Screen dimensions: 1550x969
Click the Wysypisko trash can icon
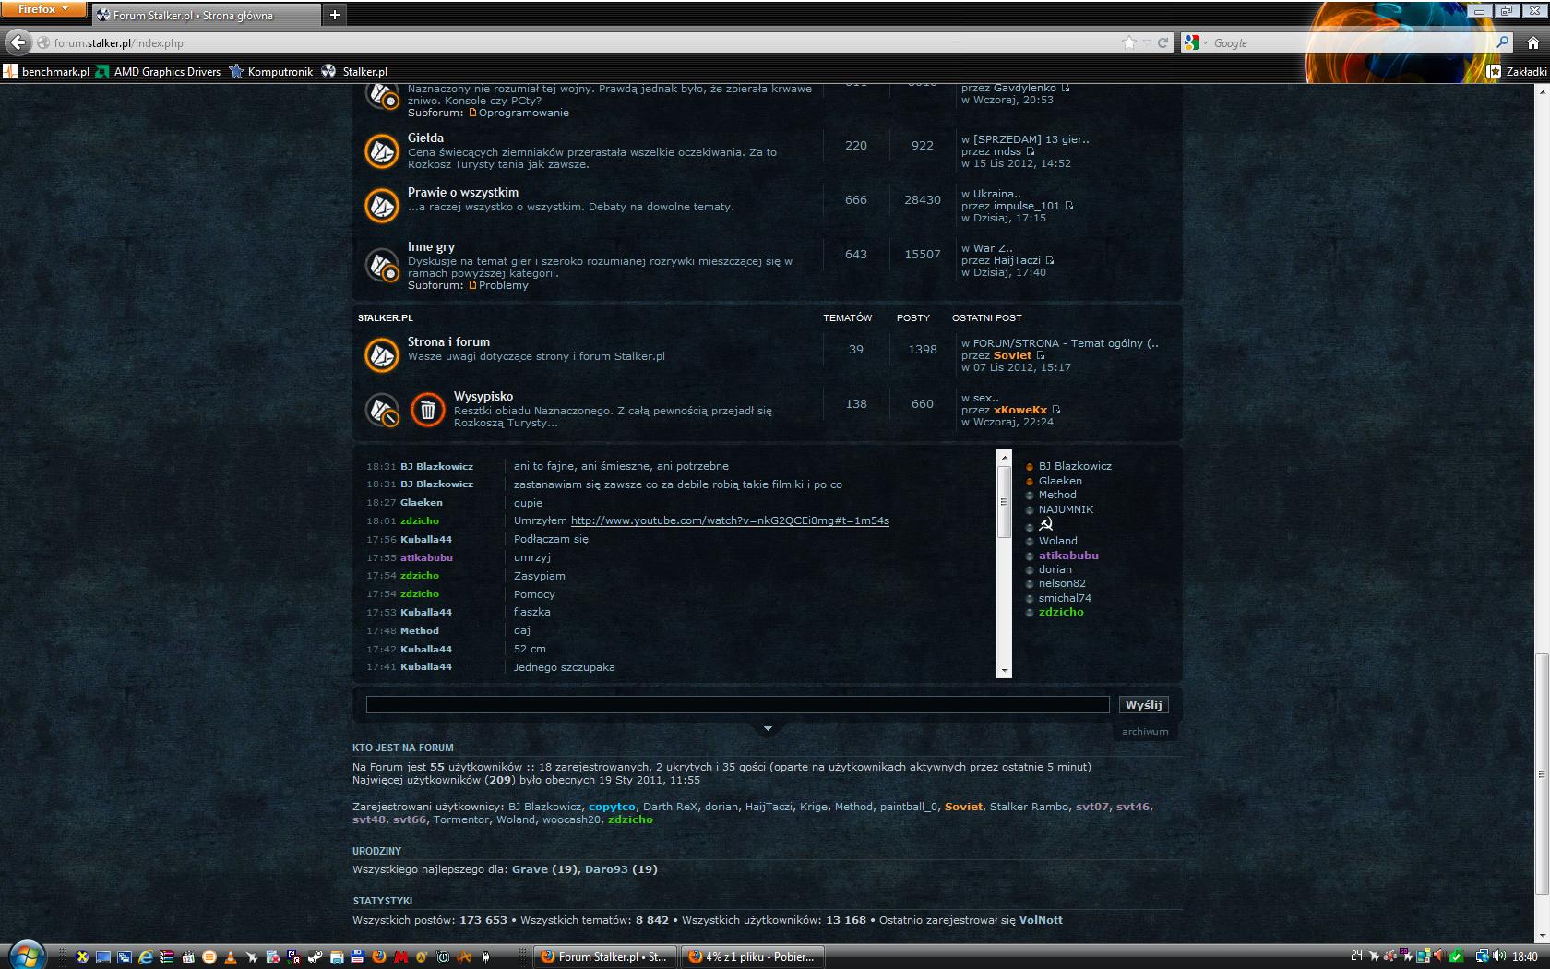(x=427, y=410)
